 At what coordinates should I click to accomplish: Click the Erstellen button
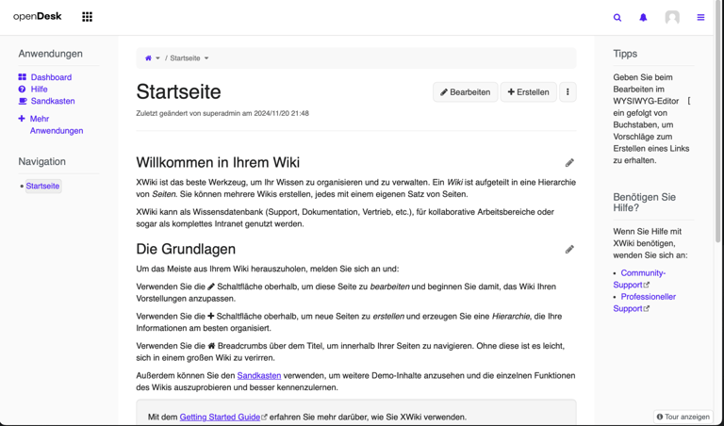pyautogui.click(x=529, y=91)
